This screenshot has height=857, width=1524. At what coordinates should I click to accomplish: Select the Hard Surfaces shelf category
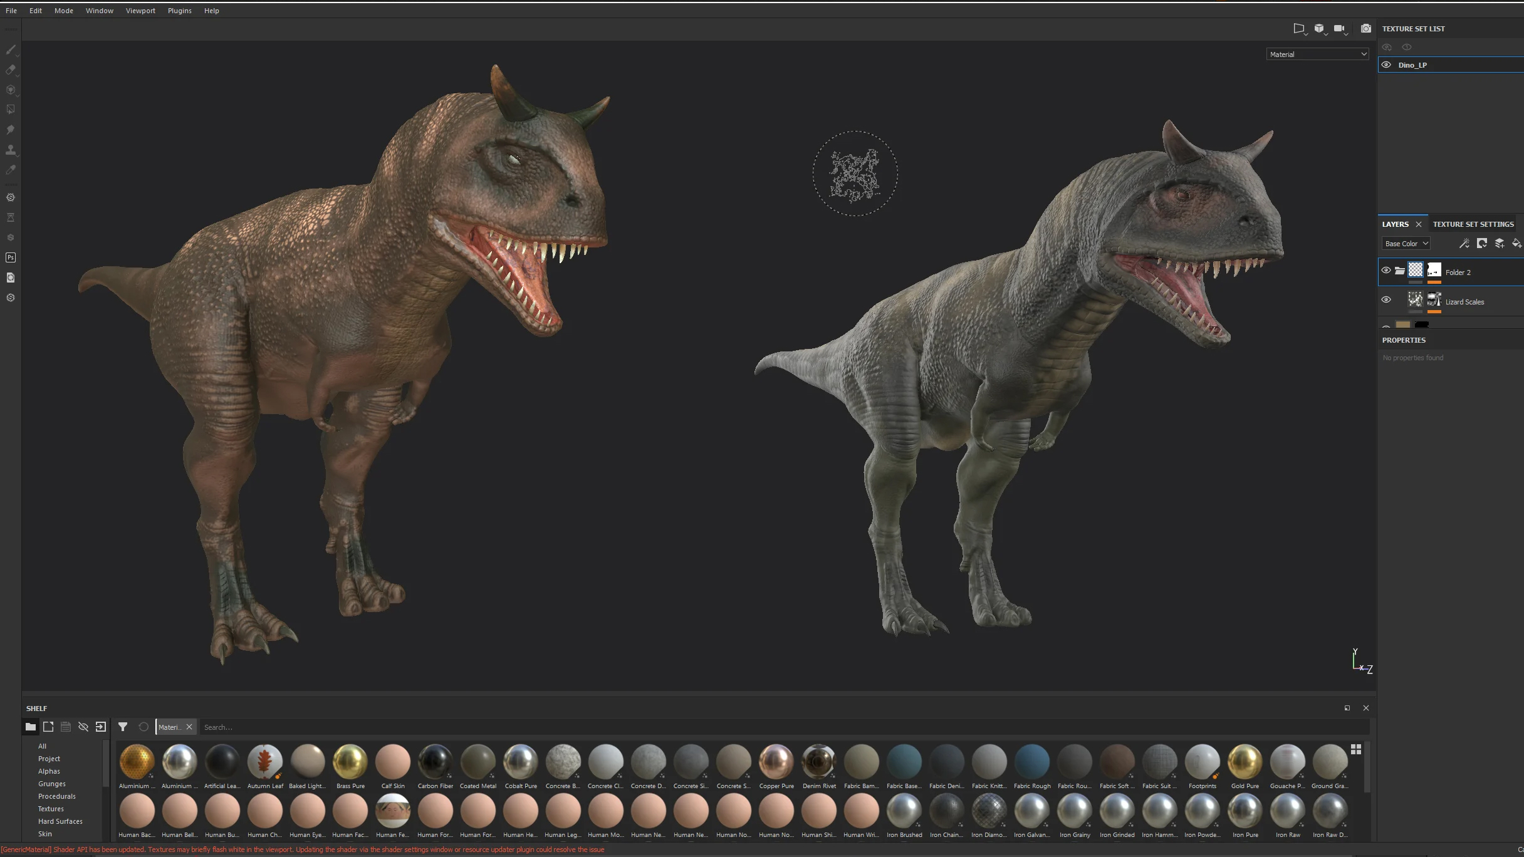tap(60, 821)
